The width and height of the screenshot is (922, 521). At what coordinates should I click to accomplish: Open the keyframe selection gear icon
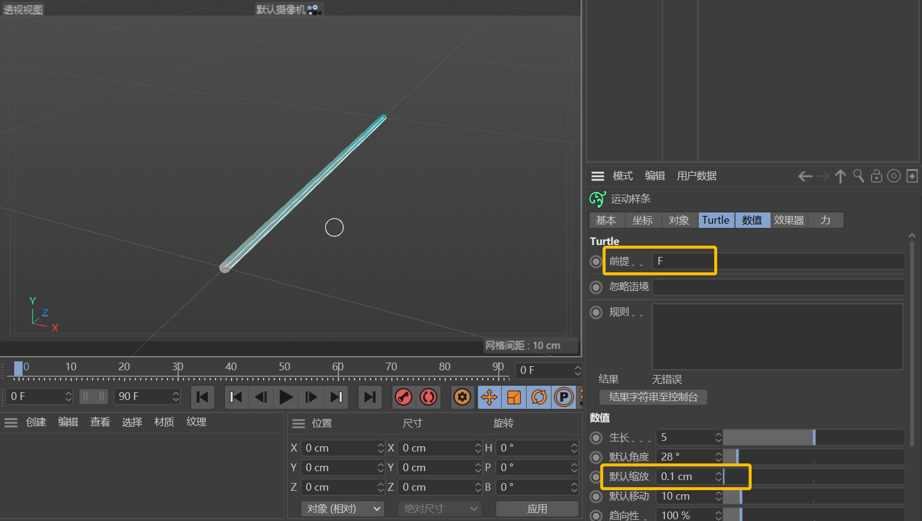(462, 397)
